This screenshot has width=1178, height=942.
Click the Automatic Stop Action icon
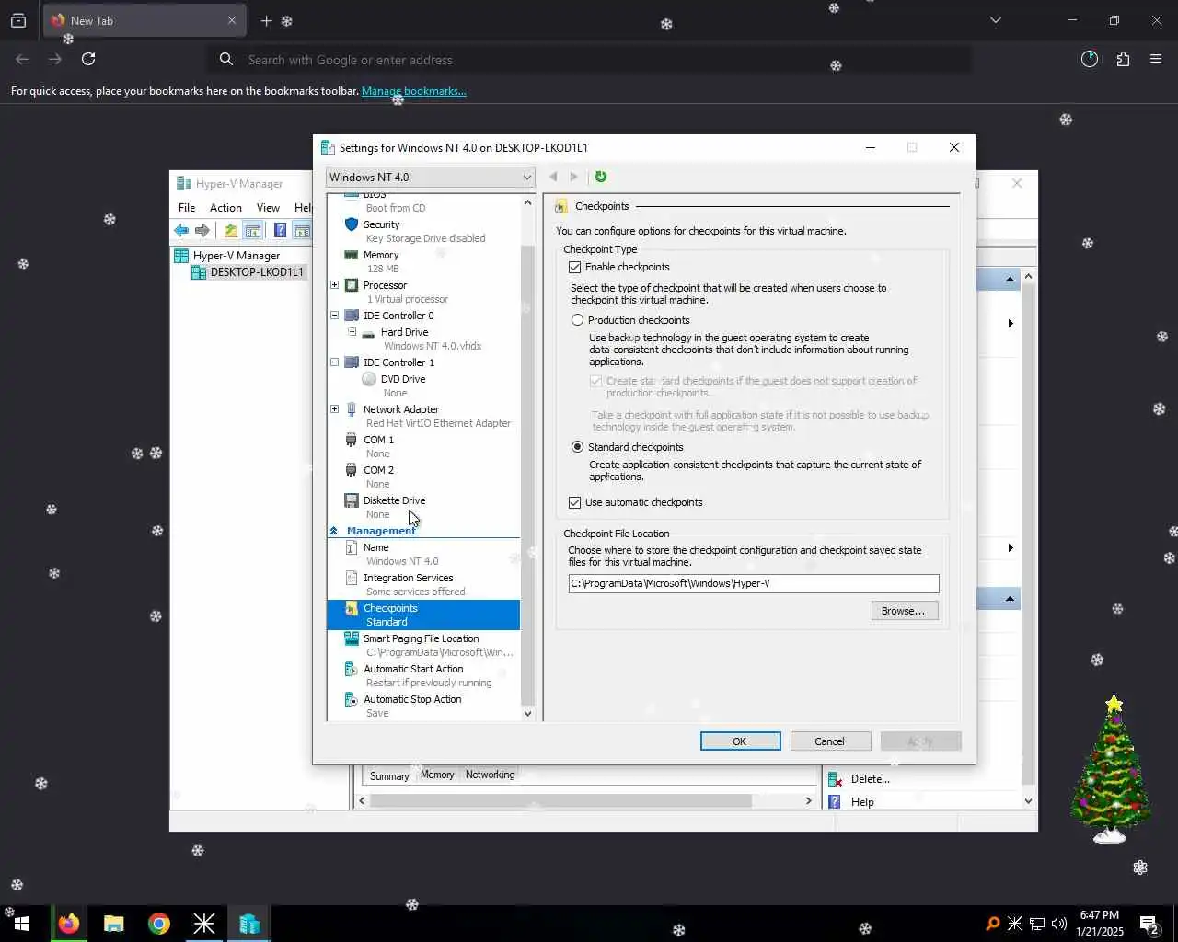pos(351,699)
